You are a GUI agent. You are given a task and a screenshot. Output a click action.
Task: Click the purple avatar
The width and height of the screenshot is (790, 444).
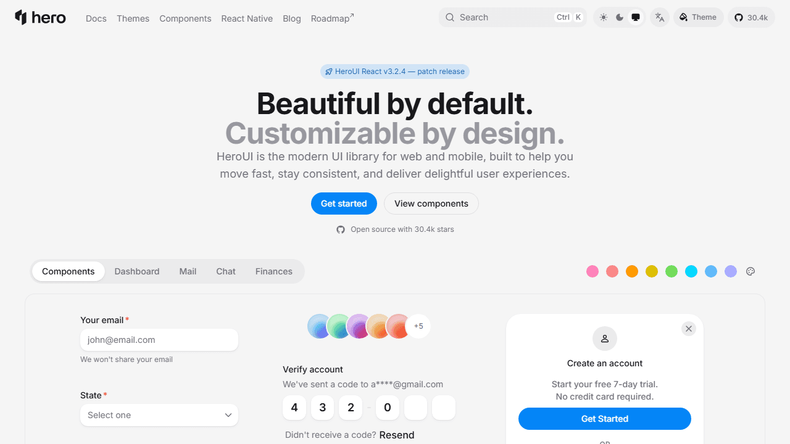359,326
